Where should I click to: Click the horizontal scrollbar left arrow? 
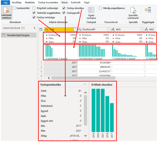click(x=49, y=78)
